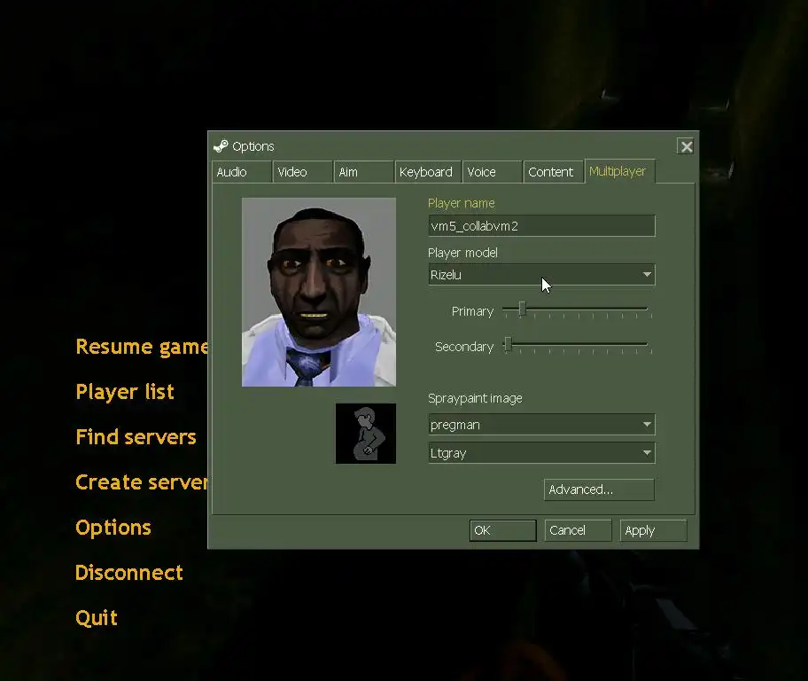808x681 pixels.
Task: Open the pregman spraypaint image dropdown
Action: [541, 425]
